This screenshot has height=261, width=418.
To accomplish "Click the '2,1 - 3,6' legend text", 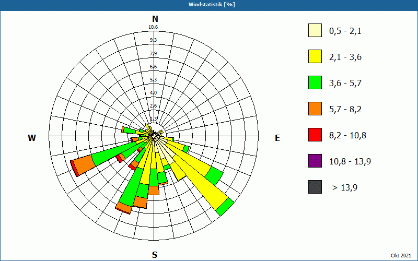I will point(345,57).
